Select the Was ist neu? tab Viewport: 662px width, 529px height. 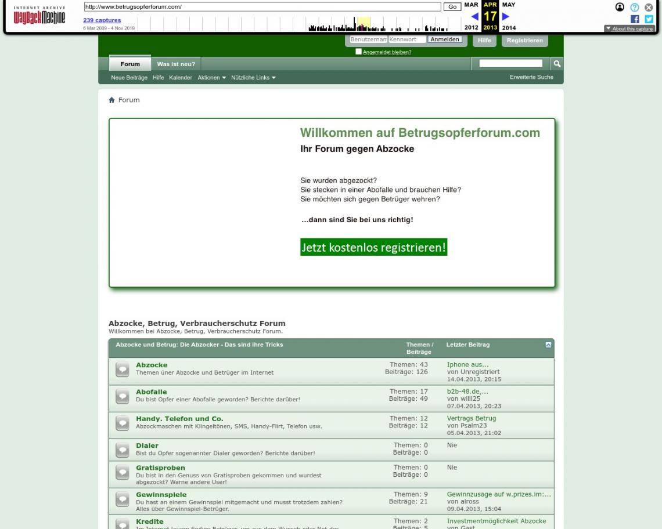tap(176, 64)
